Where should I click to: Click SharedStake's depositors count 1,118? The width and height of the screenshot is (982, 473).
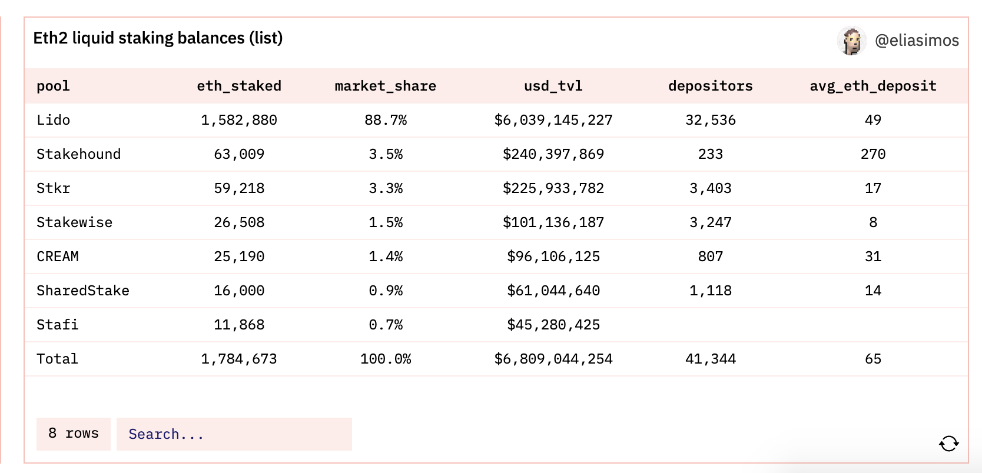[711, 291]
